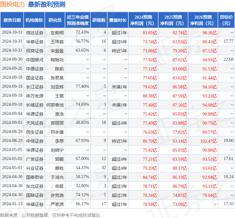
Task: Select target price 18.24
Action: coord(228,177)
